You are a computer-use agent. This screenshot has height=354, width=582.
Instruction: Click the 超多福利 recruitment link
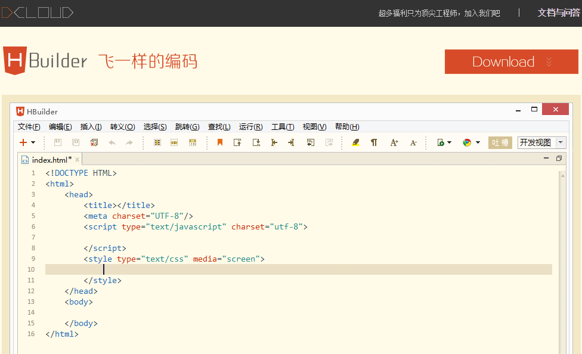pyautogui.click(x=439, y=13)
